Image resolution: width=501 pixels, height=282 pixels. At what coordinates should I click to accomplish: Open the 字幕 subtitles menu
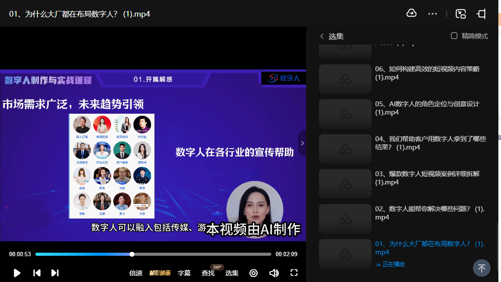tap(184, 273)
